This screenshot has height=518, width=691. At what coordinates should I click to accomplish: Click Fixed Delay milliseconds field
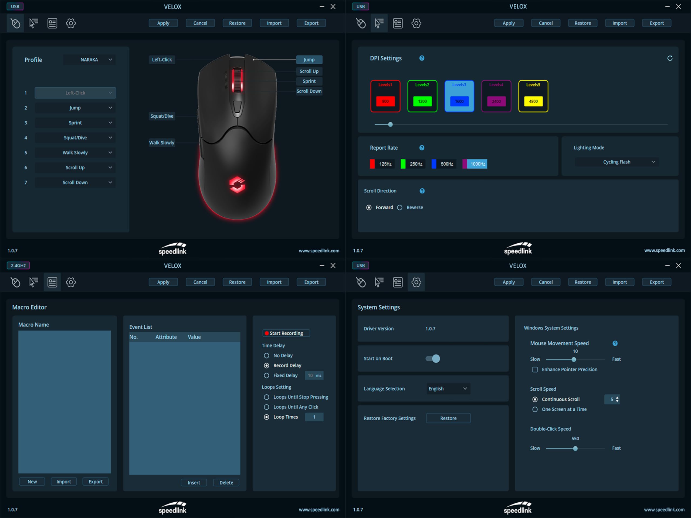tap(314, 376)
